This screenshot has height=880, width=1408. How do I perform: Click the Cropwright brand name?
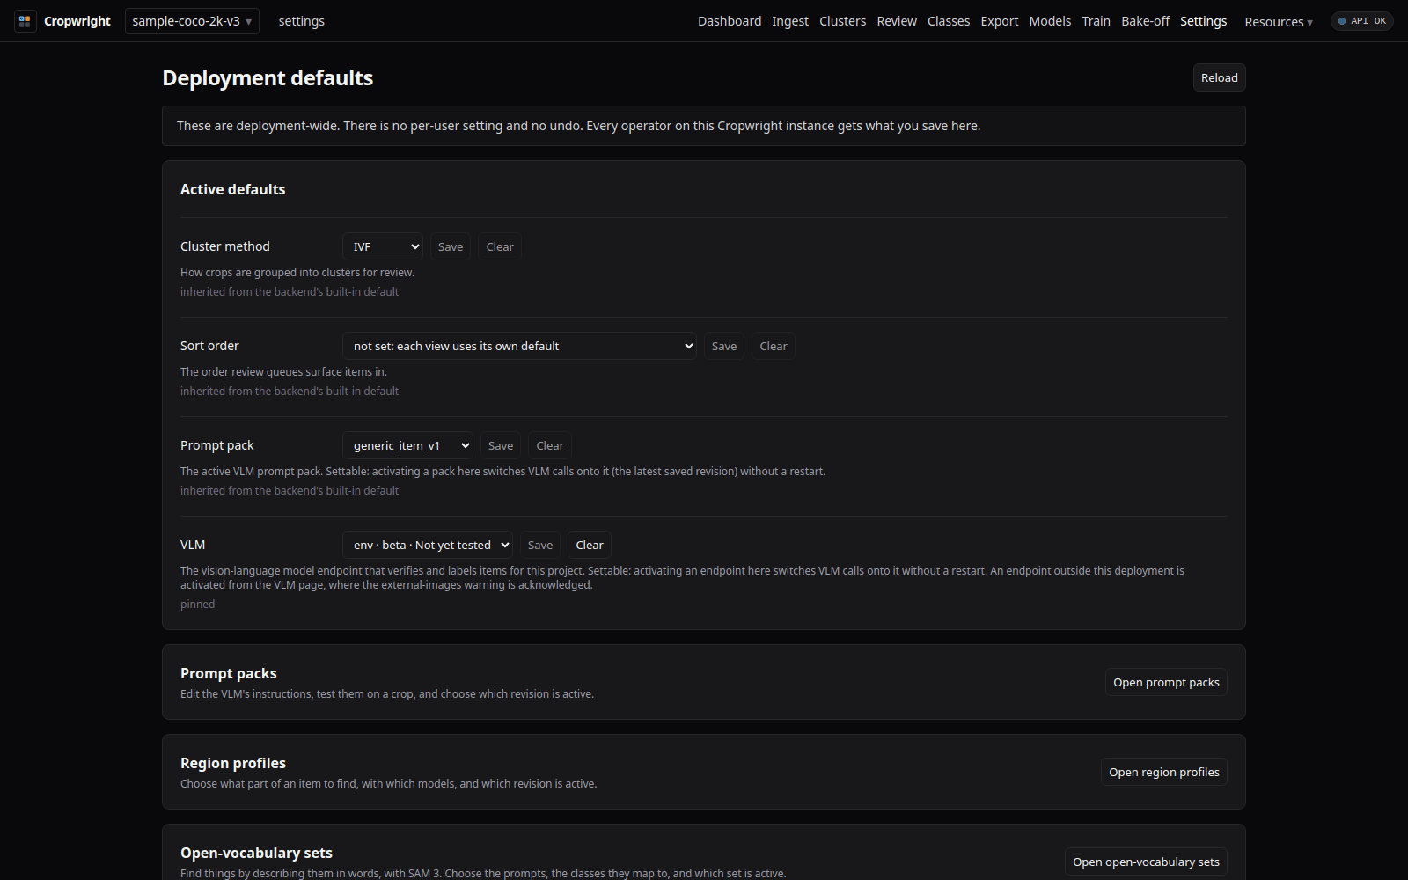point(77,21)
